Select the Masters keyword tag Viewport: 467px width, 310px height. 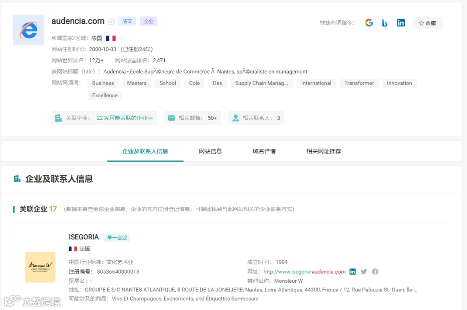[137, 83]
